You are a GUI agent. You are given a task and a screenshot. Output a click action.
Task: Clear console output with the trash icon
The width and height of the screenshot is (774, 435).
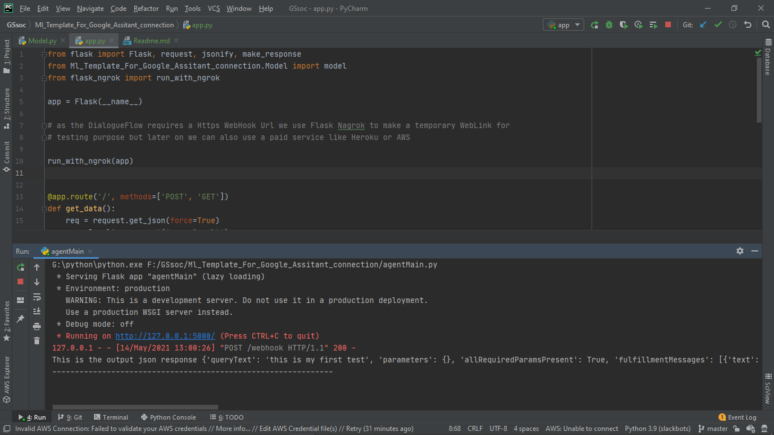[37, 341]
